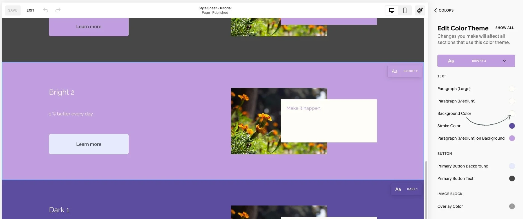The image size is (523, 219).
Task: Pick the Paragraph (Medium) color swatch
Action: (512, 101)
